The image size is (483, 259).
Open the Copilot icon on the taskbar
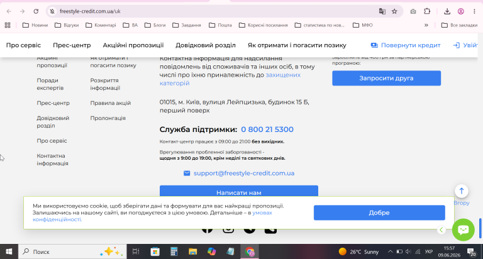[x=211, y=251]
